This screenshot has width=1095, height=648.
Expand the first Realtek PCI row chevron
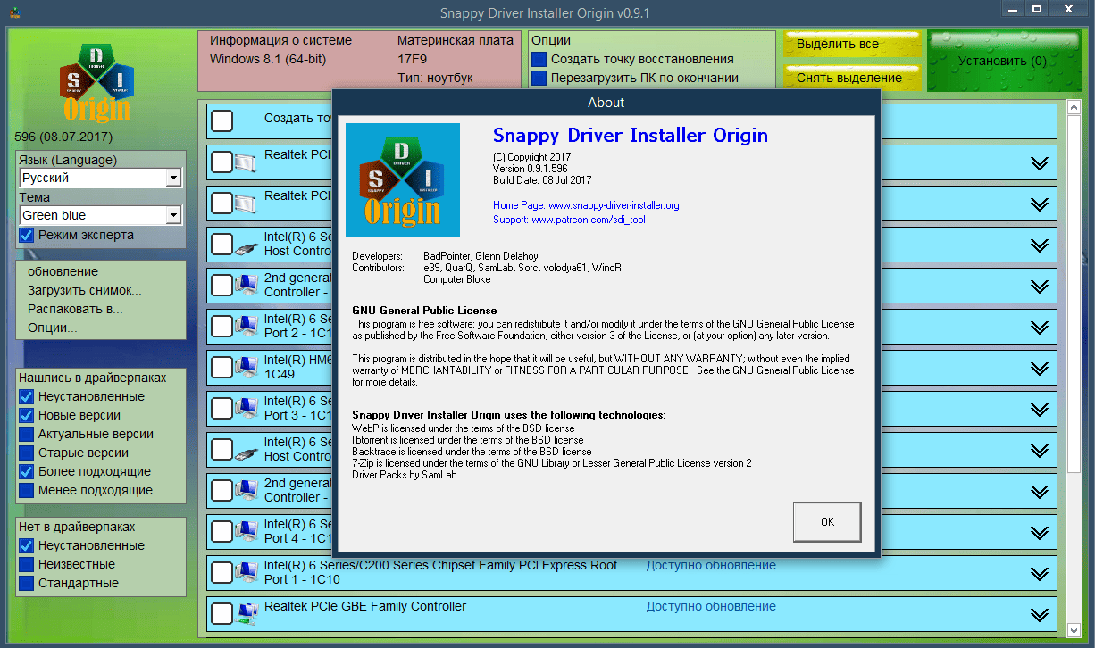[x=1039, y=163]
